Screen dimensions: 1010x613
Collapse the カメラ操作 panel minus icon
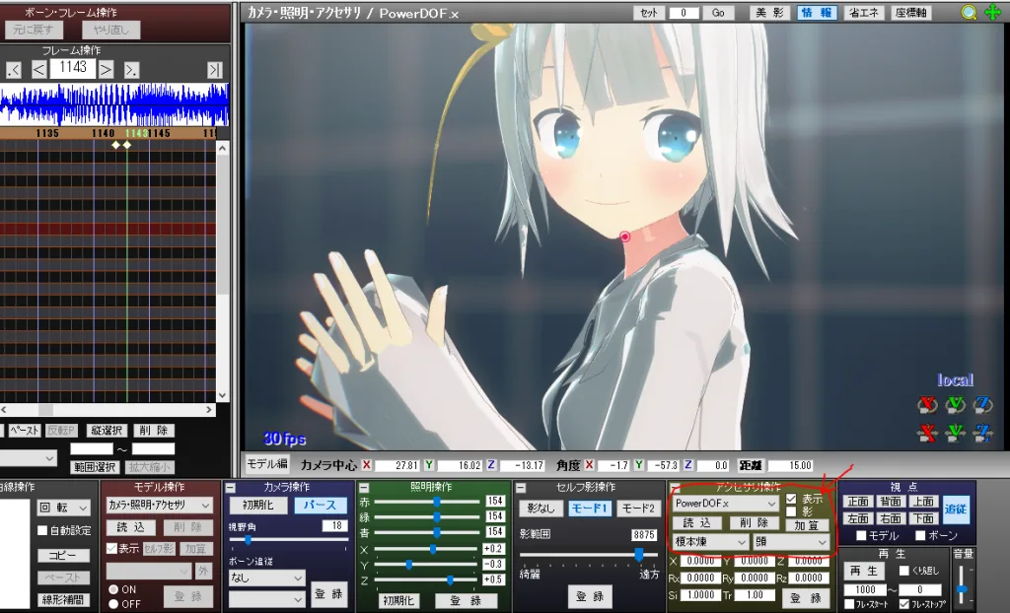pos(231,488)
